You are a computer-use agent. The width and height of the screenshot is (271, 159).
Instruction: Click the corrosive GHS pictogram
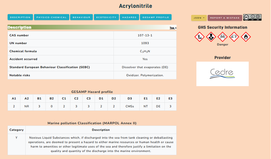pos(234,37)
